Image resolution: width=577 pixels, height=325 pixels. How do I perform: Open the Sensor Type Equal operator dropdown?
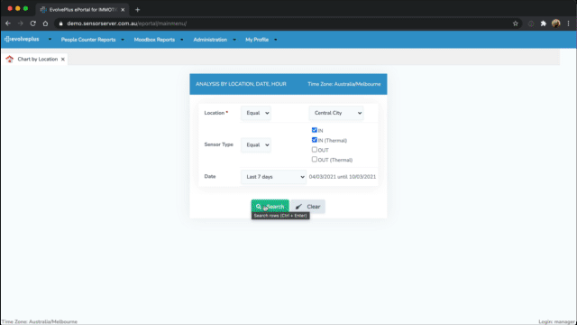pos(256,144)
